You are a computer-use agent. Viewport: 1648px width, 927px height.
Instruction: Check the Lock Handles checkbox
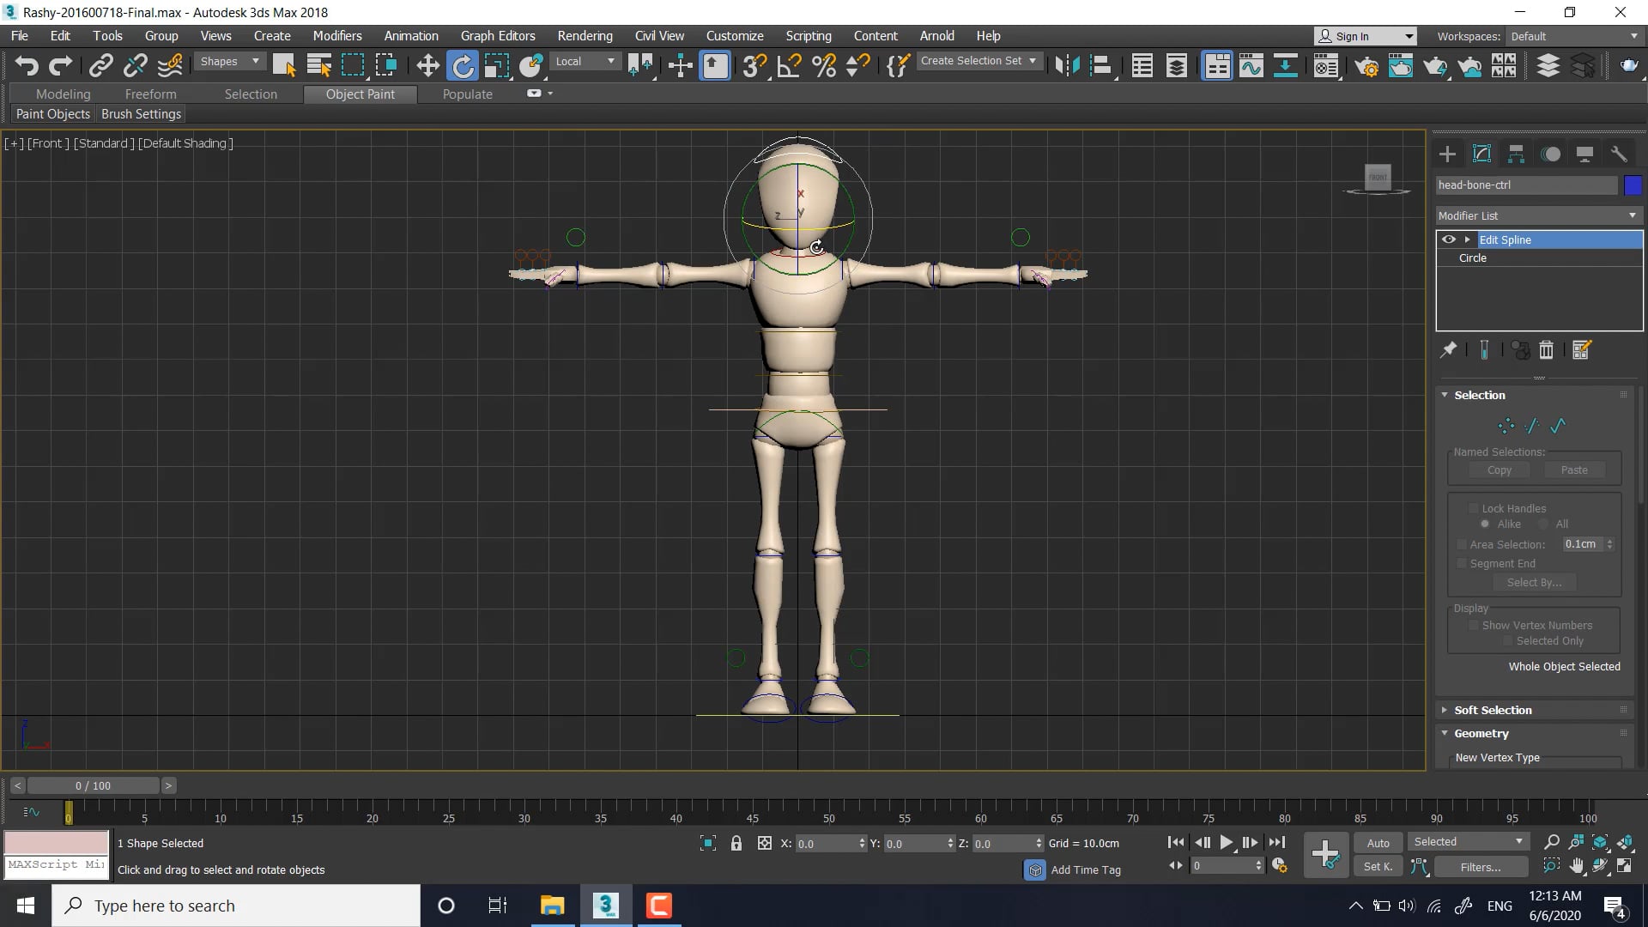1473,509
